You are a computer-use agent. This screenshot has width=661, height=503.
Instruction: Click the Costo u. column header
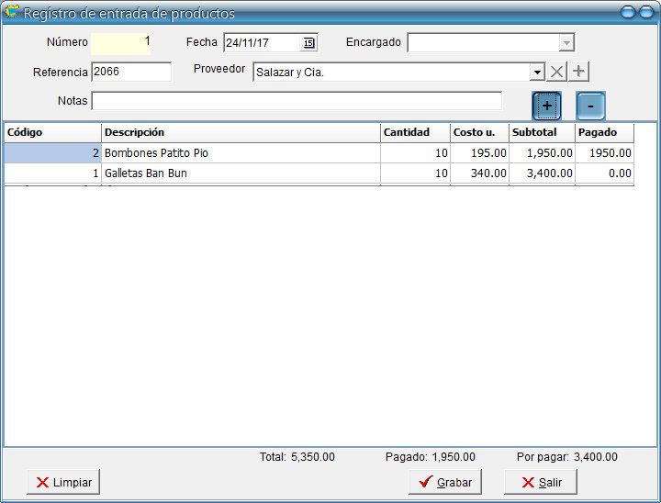[x=480, y=132]
